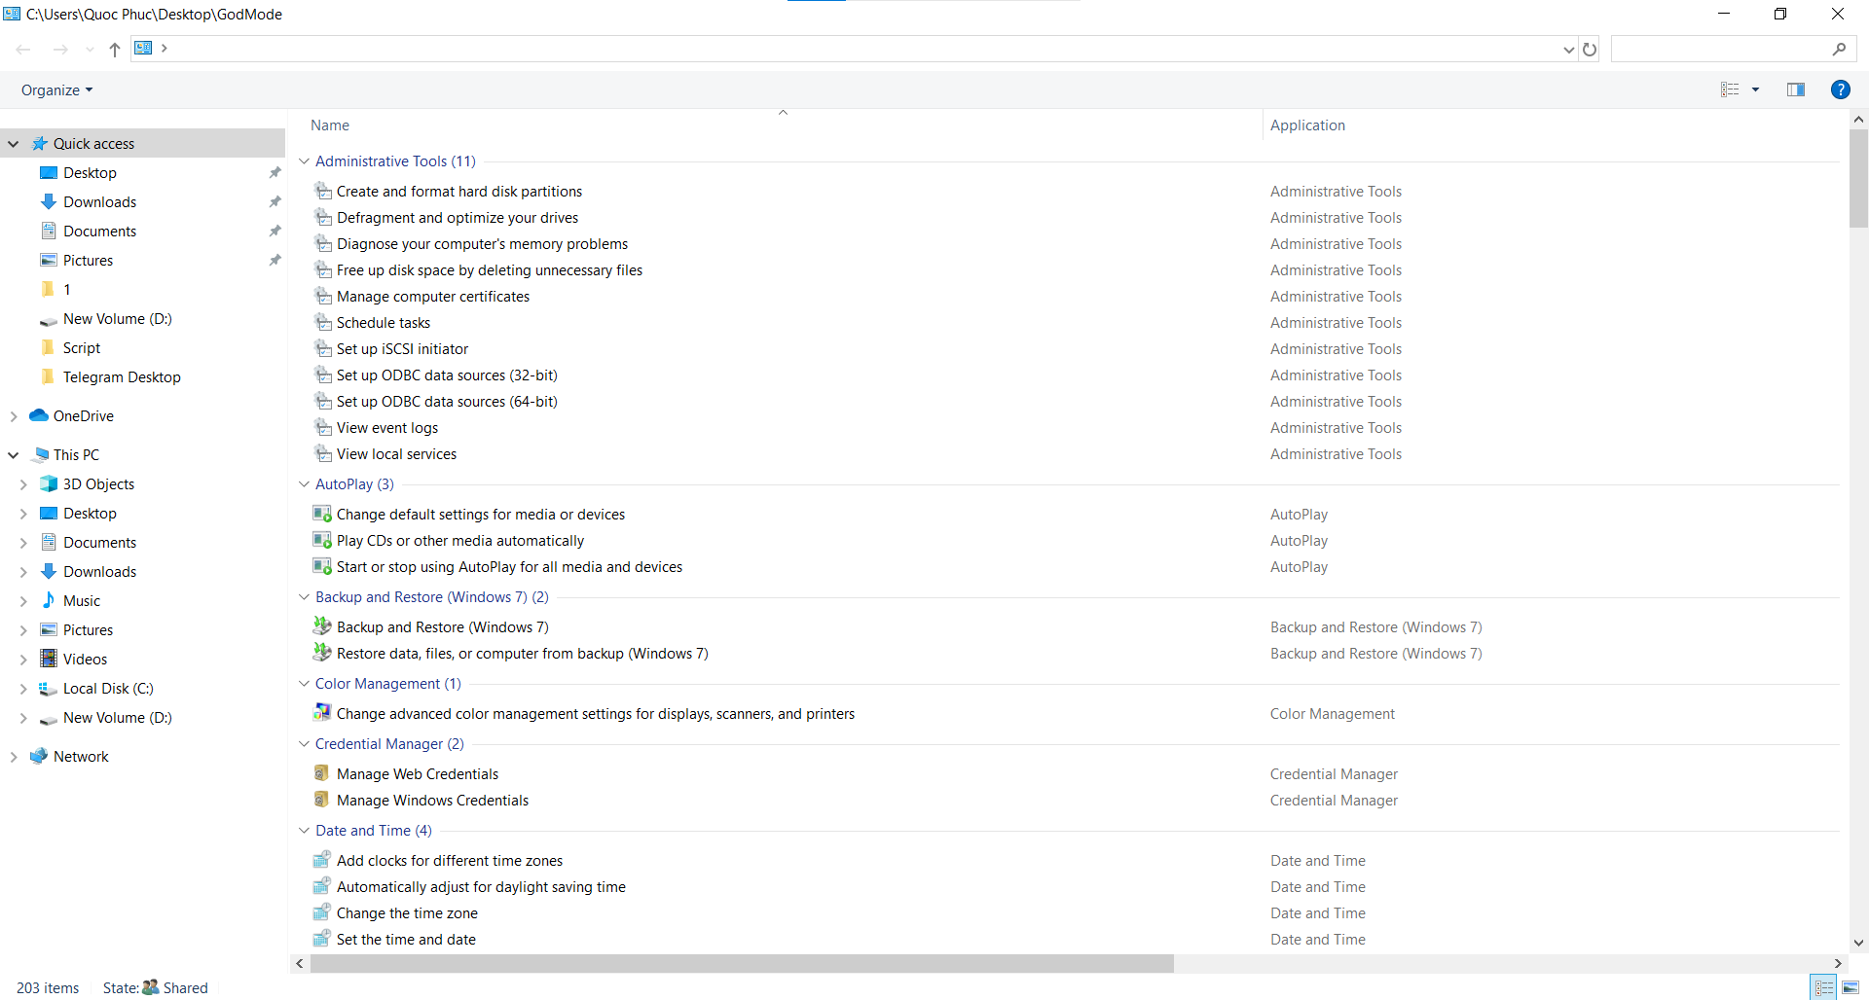The height and width of the screenshot is (1000, 1869).
Task: Click icon for Restore data, files, or computer
Action: click(322, 652)
